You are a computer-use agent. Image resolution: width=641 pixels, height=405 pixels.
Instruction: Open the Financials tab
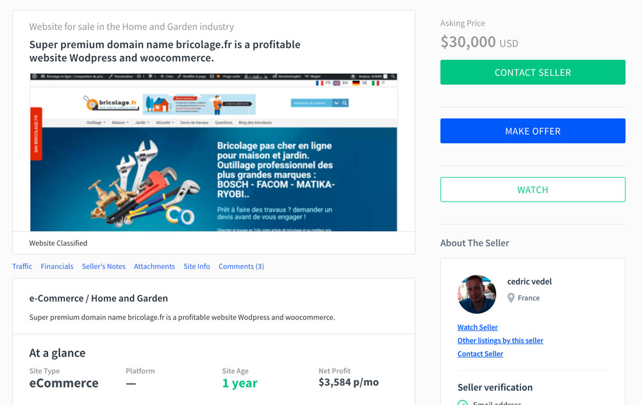pos(57,266)
